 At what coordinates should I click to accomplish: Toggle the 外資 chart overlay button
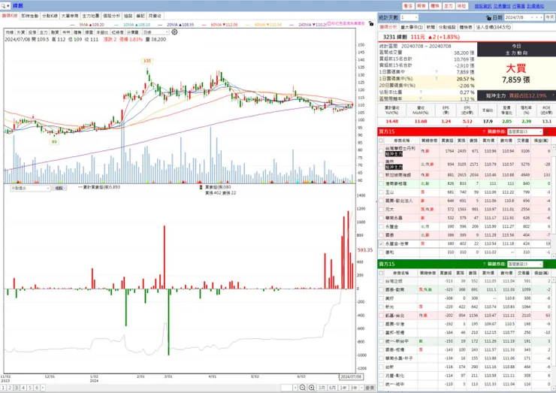(x=21, y=32)
